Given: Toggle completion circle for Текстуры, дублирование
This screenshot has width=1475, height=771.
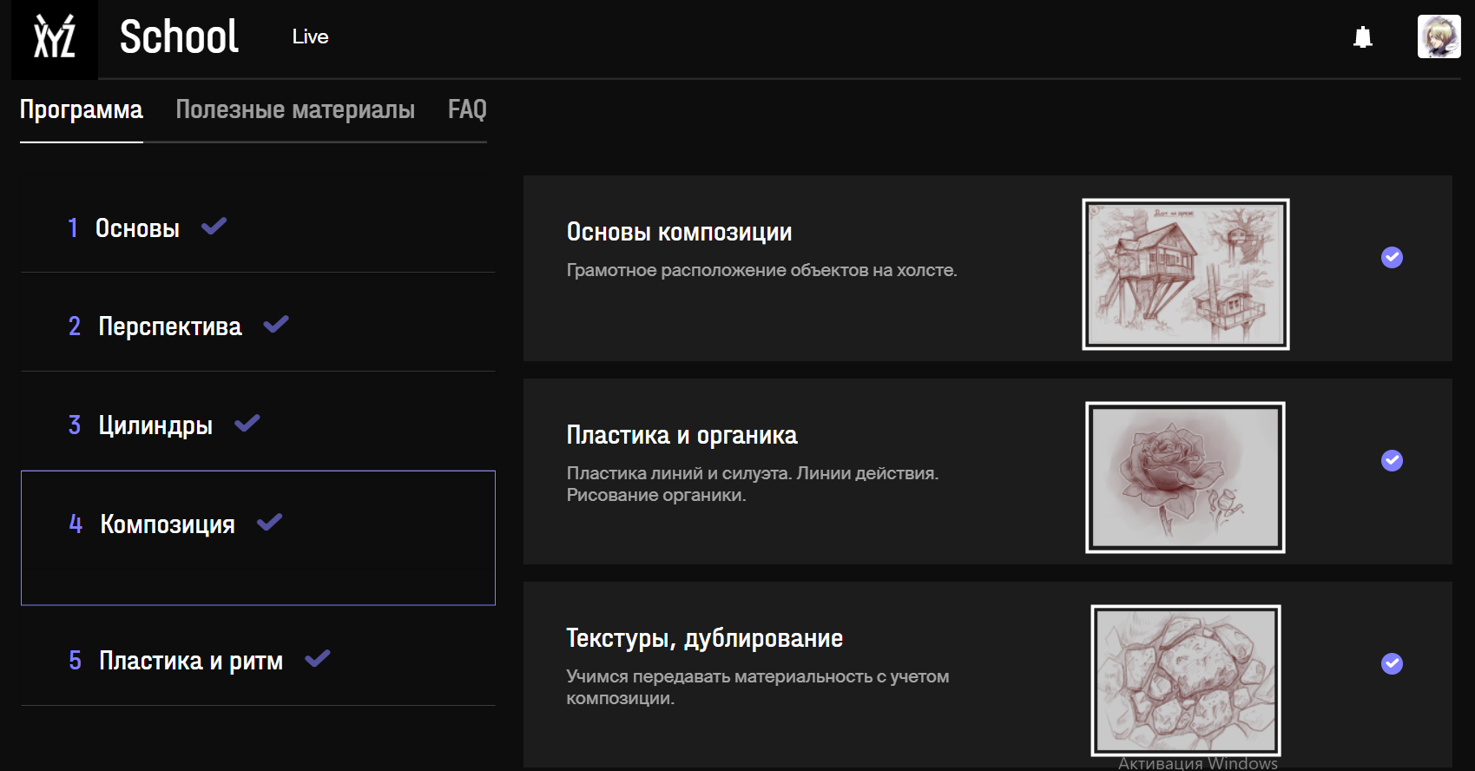Looking at the screenshot, I should (1392, 663).
